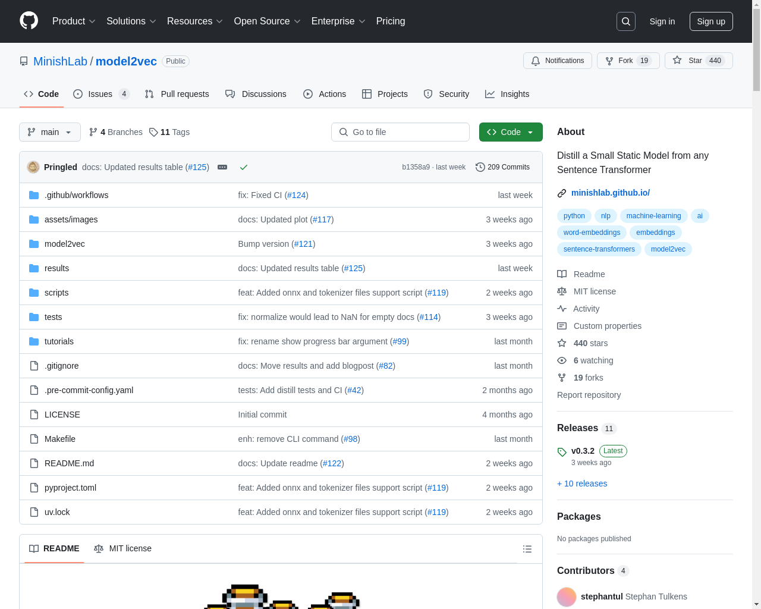
Task: Switch to the Issues tab
Action: coord(101,94)
